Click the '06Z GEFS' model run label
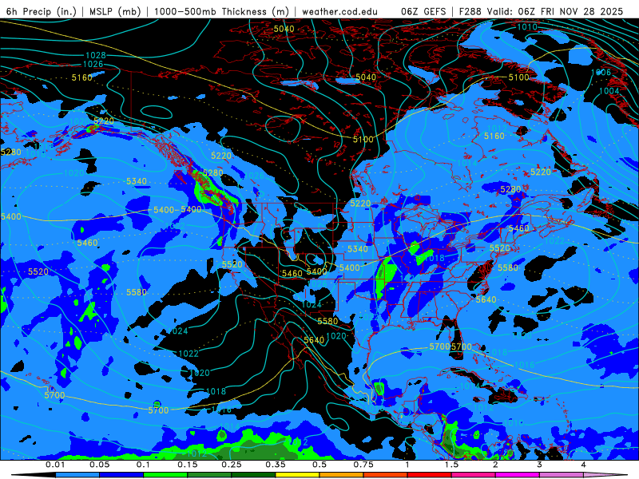The width and height of the screenshot is (639, 479). pyautogui.click(x=423, y=11)
